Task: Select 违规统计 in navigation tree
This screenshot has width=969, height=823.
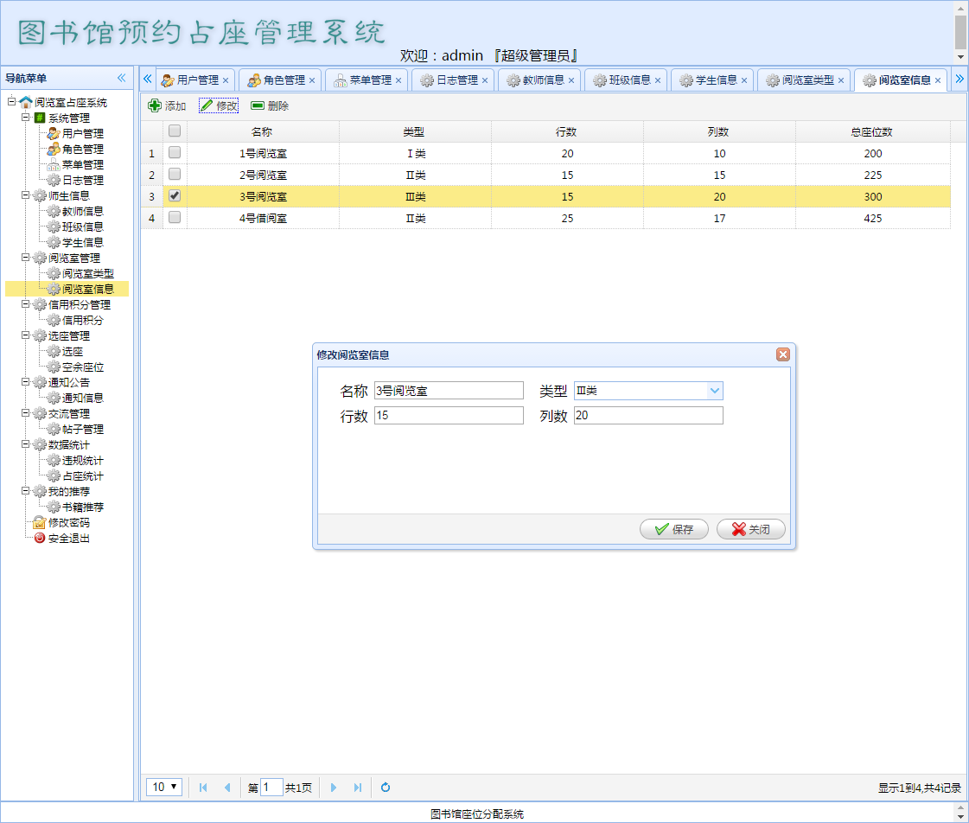Action: pyautogui.click(x=82, y=460)
